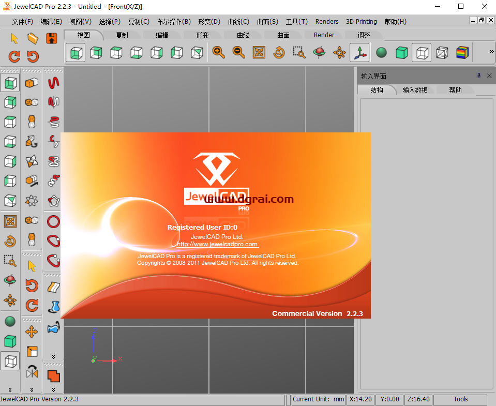Image resolution: width=496 pixels, height=406 pixels.
Task: Expand the curve toolbar overflow chevron
Action: coord(53,356)
